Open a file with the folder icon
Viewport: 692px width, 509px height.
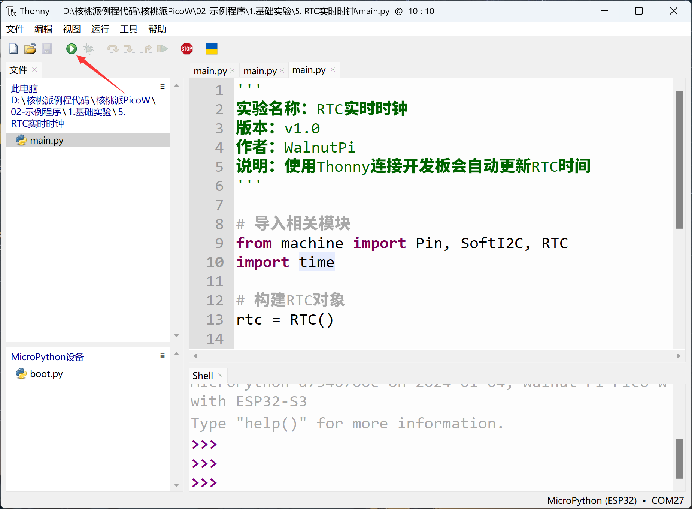point(30,49)
